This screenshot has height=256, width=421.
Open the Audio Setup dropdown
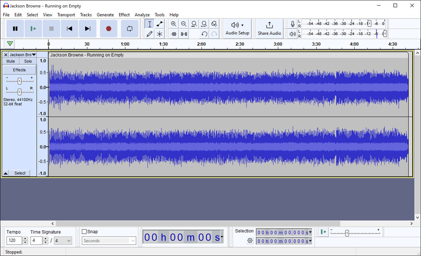pyautogui.click(x=237, y=28)
